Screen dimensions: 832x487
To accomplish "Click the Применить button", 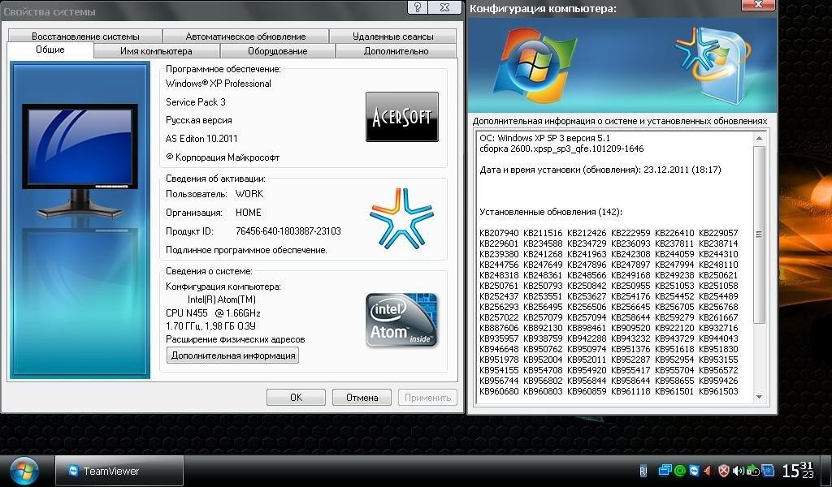I will coord(427,398).
